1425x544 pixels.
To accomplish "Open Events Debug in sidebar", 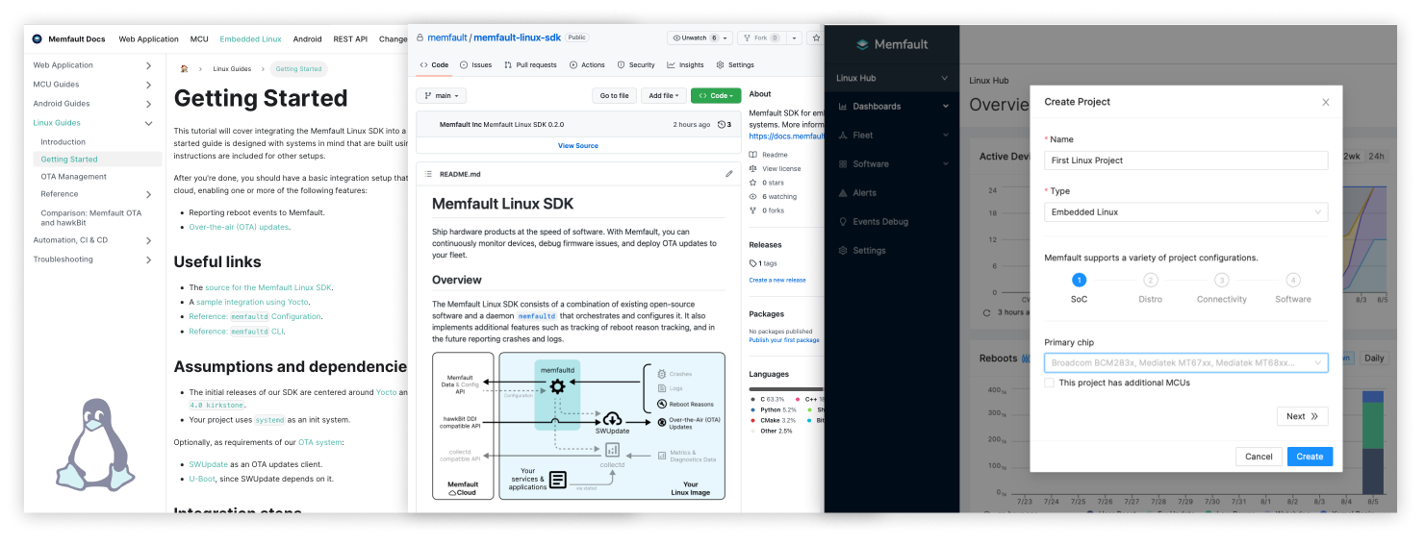I will [879, 222].
